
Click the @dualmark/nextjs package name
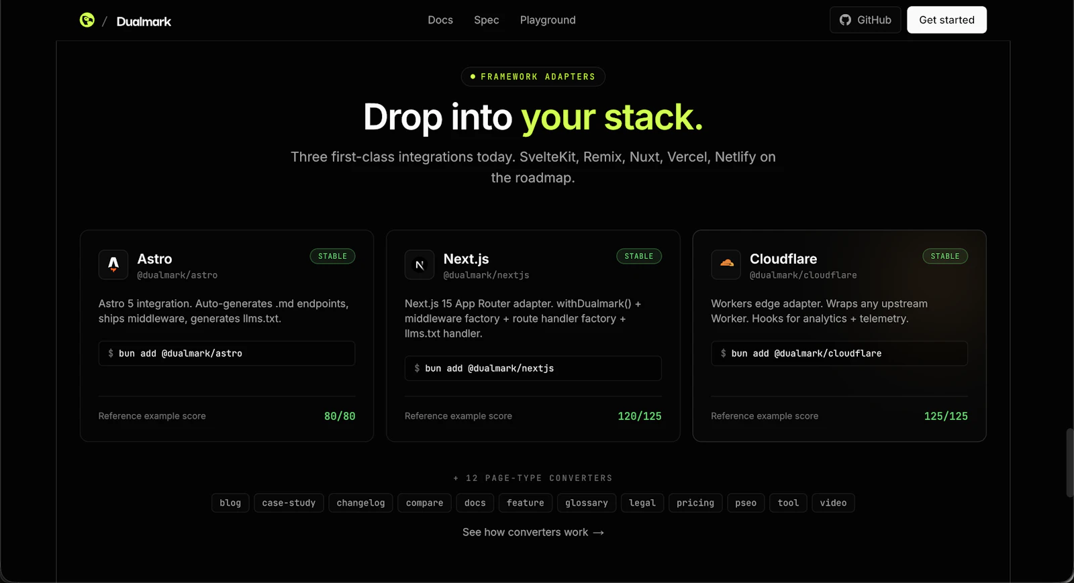tap(486, 275)
